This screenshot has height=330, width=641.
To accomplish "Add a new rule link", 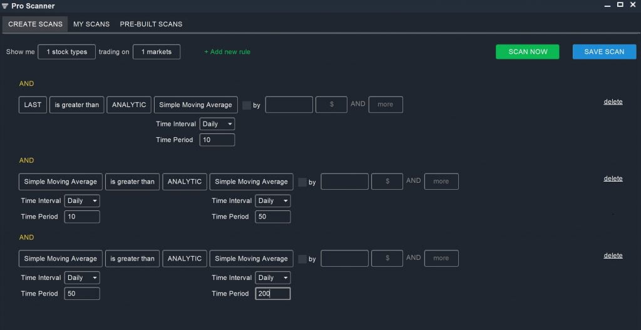I will (x=227, y=52).
